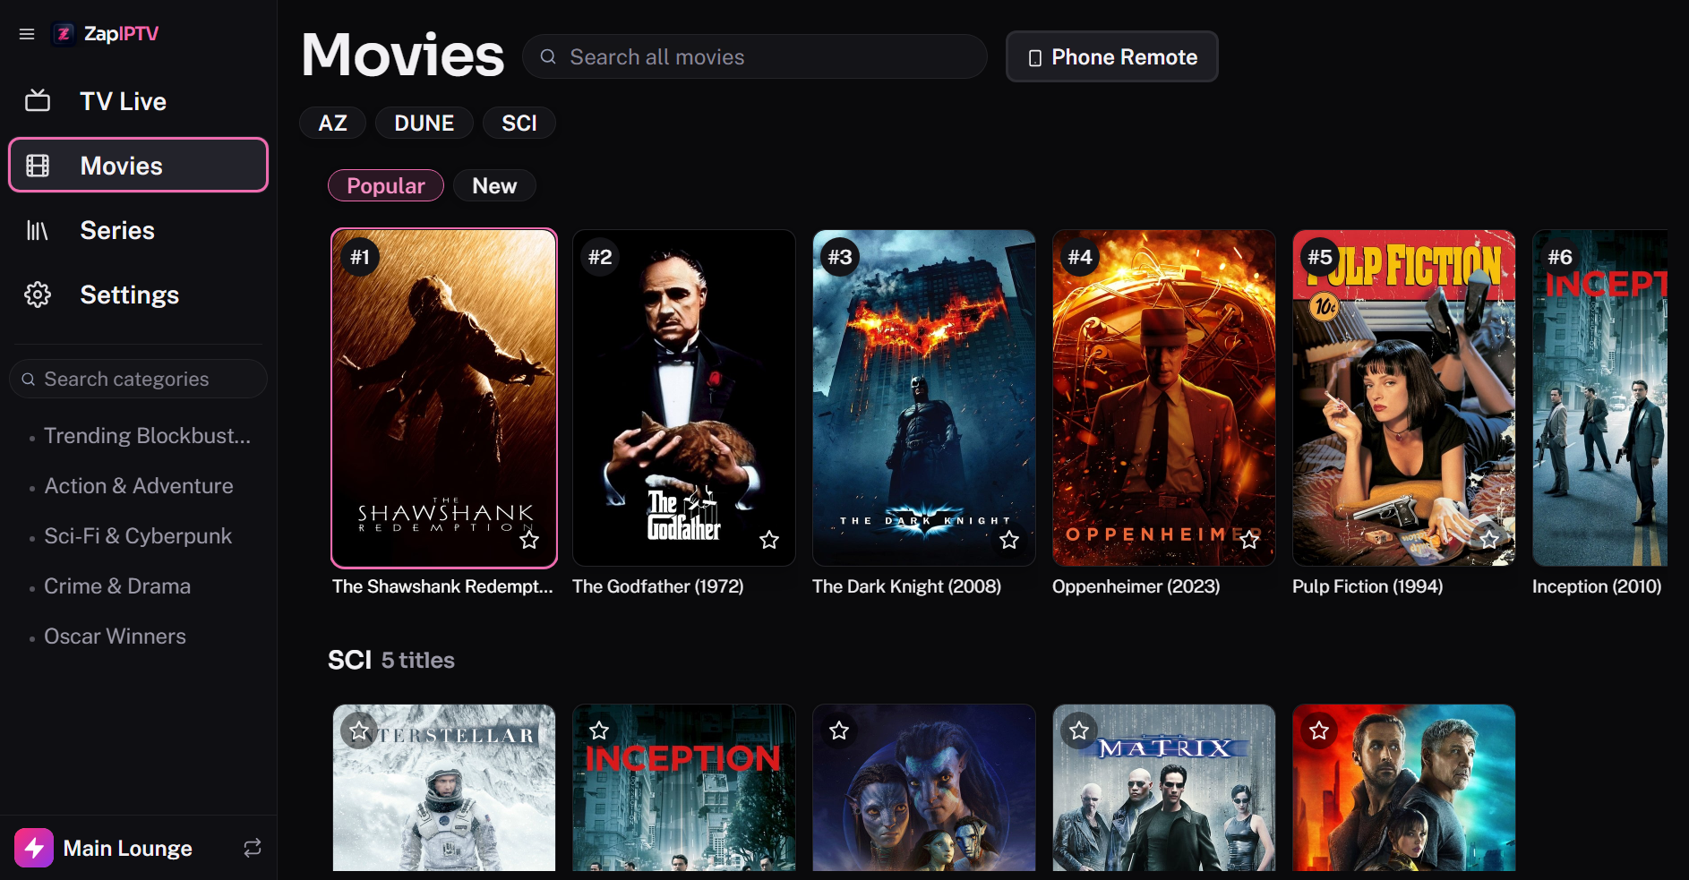Switch to the Popular tab
Screen dimensions: 1689x880
[x=386, y=185]
